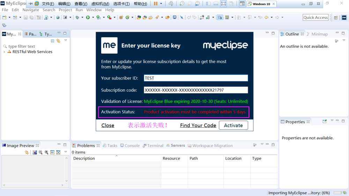
Task: Click the Close link in license dialog
Action: pyautogui.click(x=108, y=126)
